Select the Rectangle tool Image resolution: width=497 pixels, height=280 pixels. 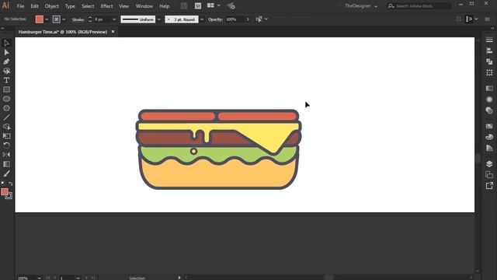[6, 89]
